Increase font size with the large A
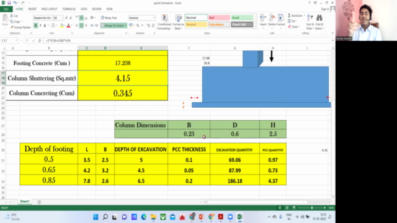Viewport: 397px width, 223px height. pos(66,18)
